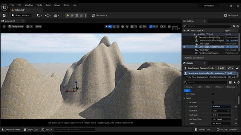The image size is (241, 135).
Task: Open the Build menu
Action: tap(48, 5)
